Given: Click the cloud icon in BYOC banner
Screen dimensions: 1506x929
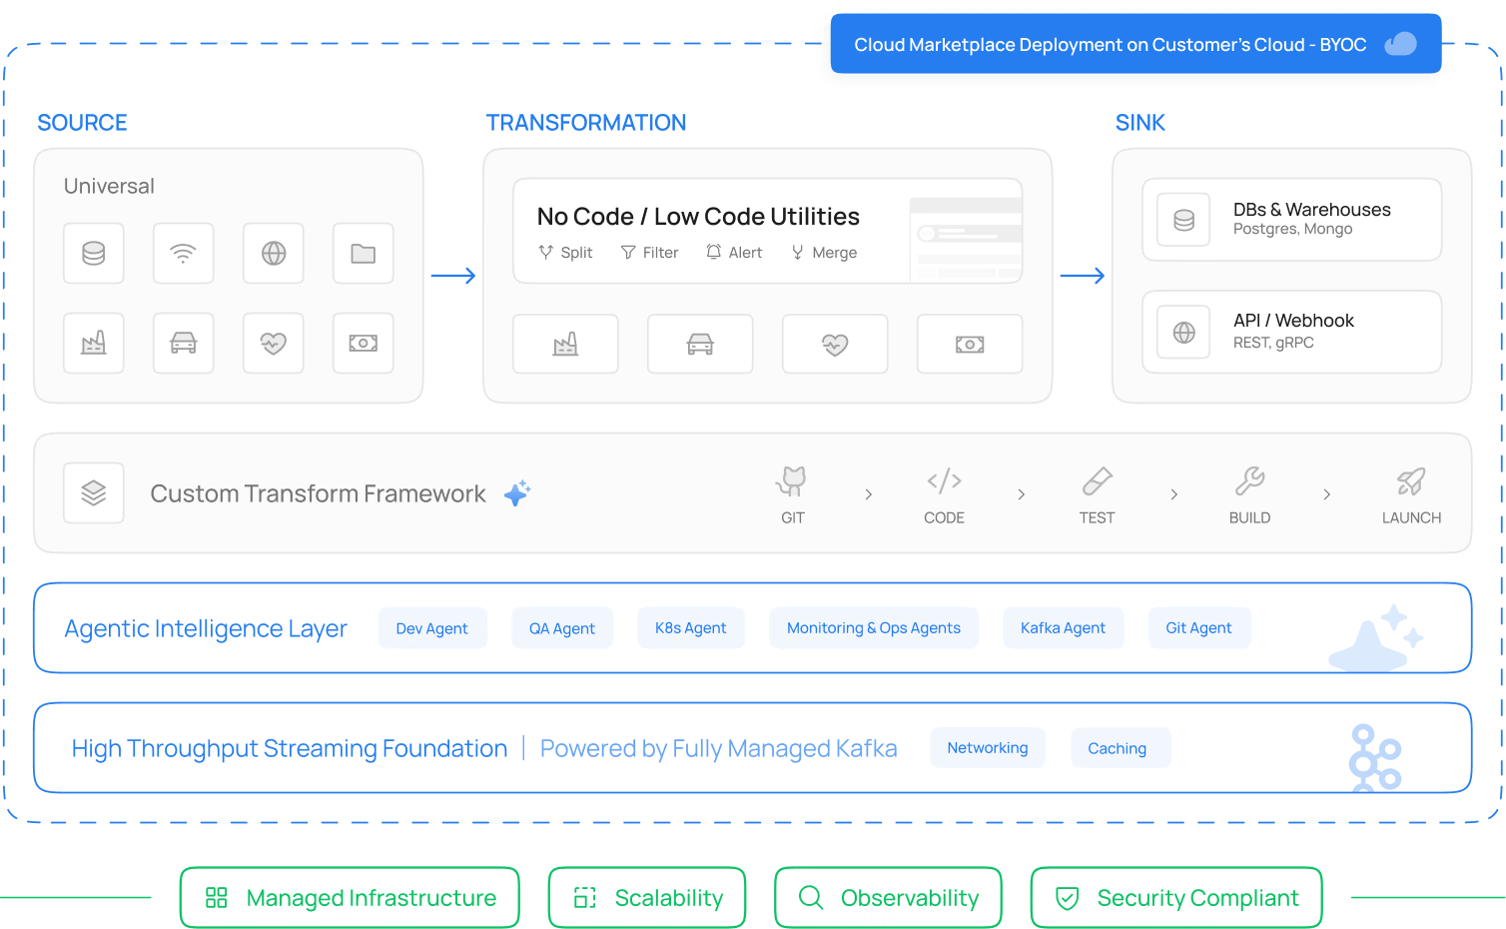Looking at the screenshot, I should [1400, 44].
